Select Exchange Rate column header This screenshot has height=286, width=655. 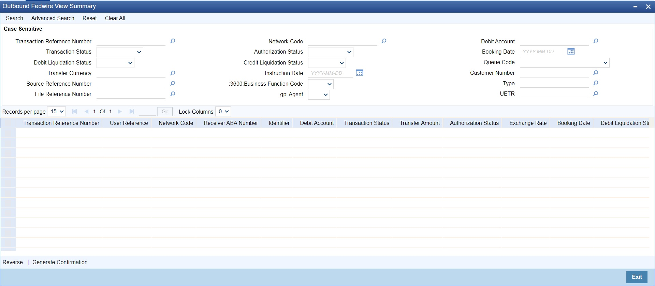[528, 123]
